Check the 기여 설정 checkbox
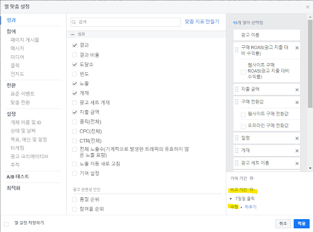 pos(75,173)
